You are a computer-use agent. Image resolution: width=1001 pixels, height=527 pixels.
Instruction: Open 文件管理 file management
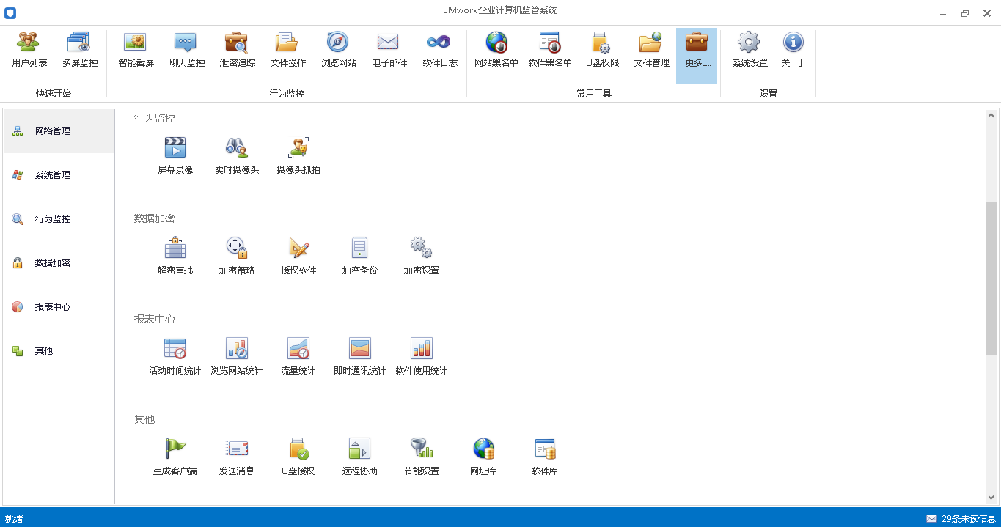(x=652, y=50)
